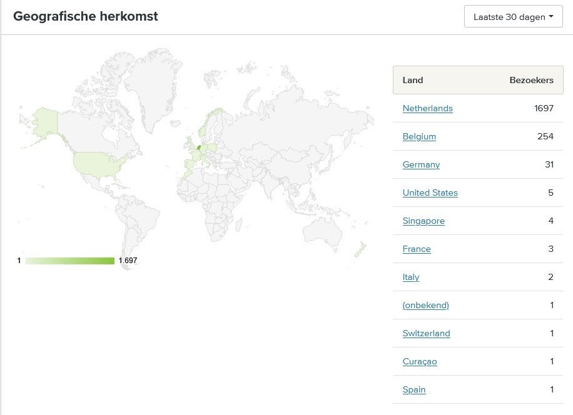Click the Curaçao country link
Viewport: 573px width, 415px height.
tap(420, 361)
